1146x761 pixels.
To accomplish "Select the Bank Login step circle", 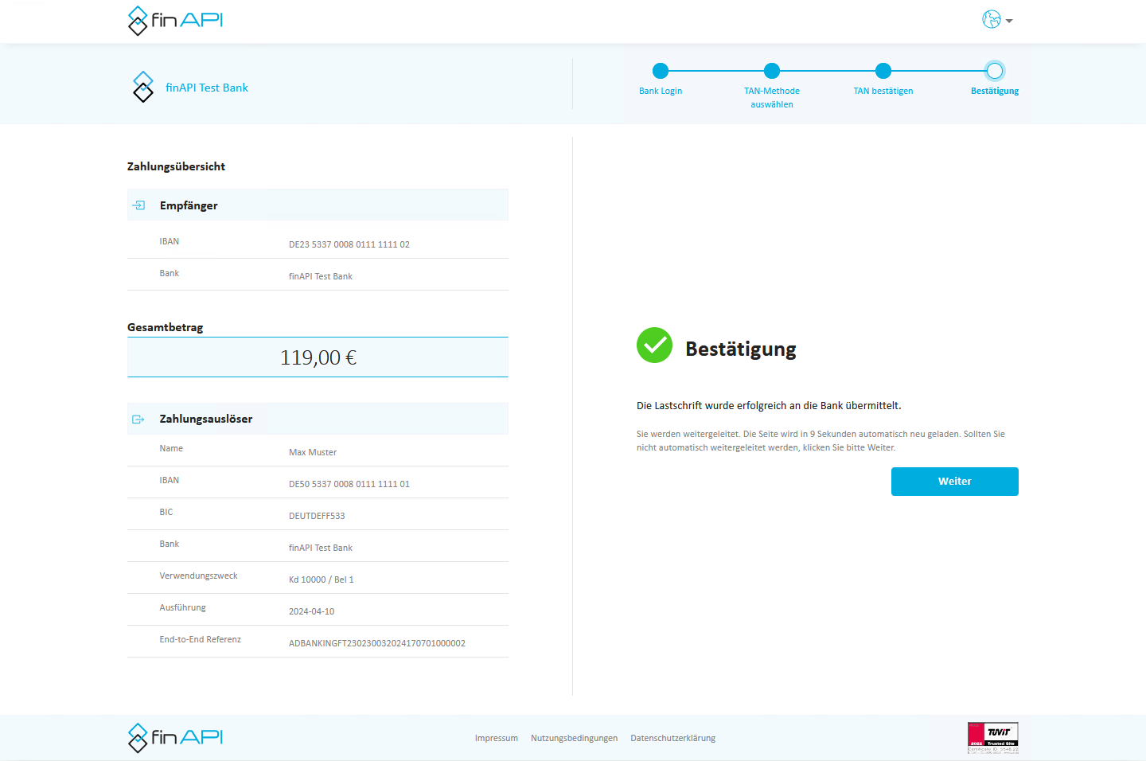I will [661, 71].
